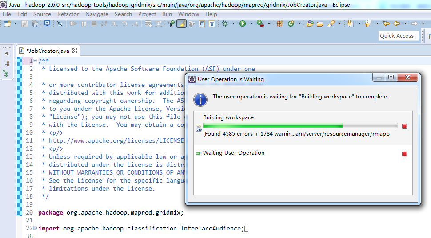Collapse the header comment at line 1
The width and height of the screenshot is (431, 238).
[x=35, y=61]
